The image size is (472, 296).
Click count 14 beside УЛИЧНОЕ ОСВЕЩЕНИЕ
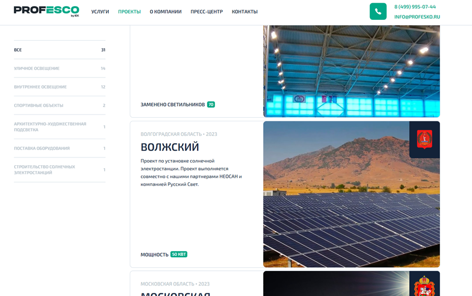click(103, 69)
